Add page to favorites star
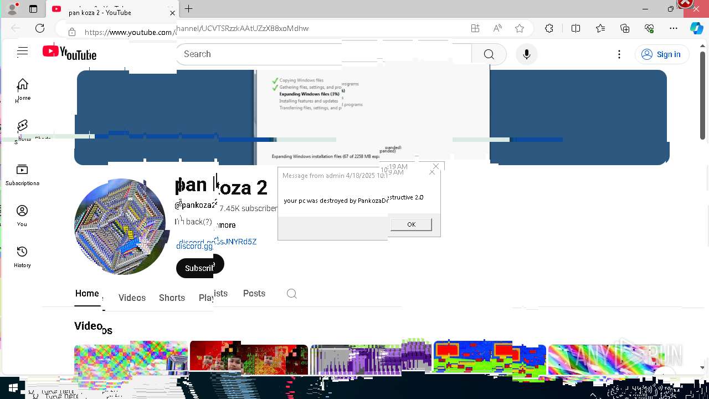The image size is (709, 399). click(x=520, y=28)
